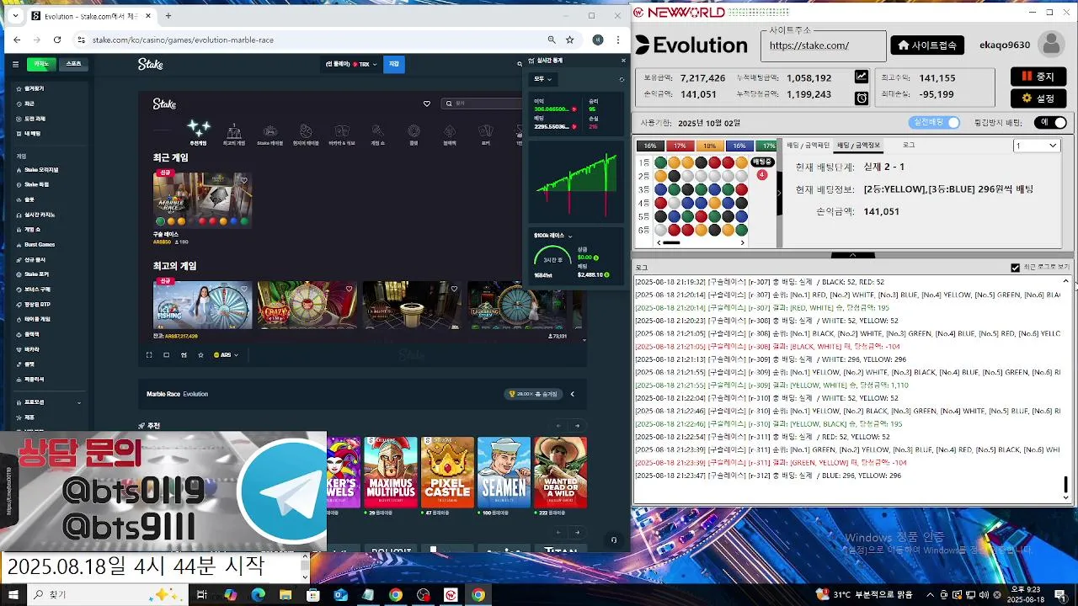Open the Stake search magnifier icon in header
1078x606 pixels.
coord(520,64)
